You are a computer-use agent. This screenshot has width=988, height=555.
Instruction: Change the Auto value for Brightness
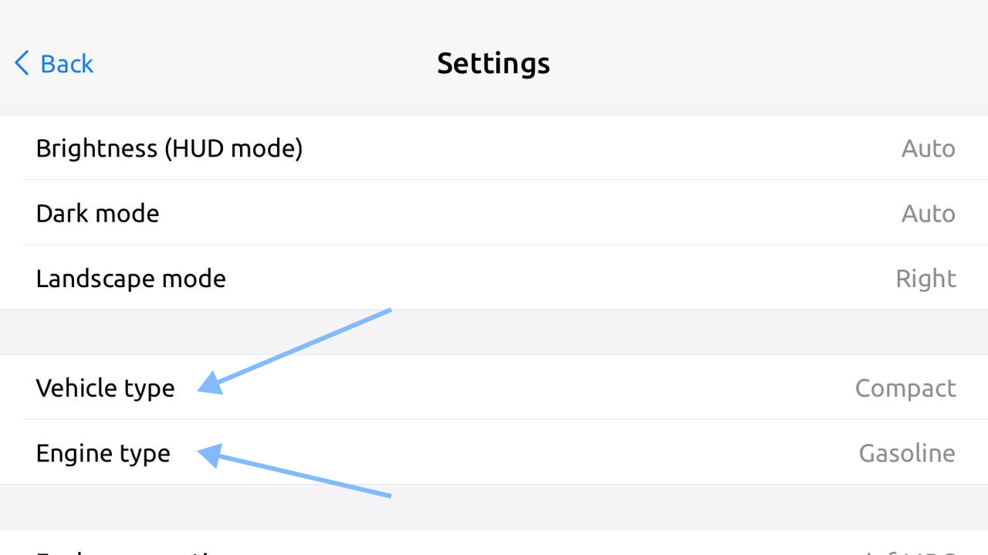point(928,148)
